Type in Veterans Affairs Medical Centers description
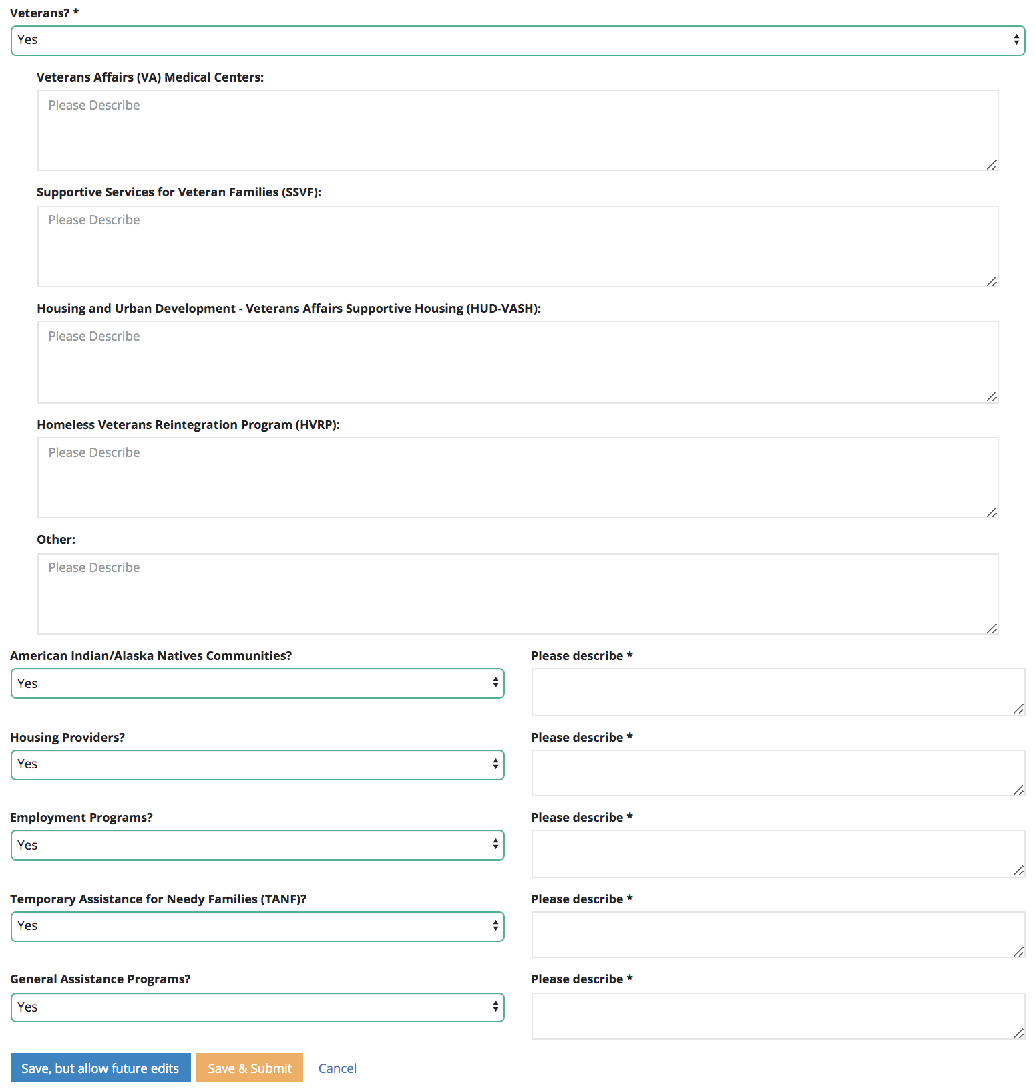1035x1089 pixels. point(517,130)
